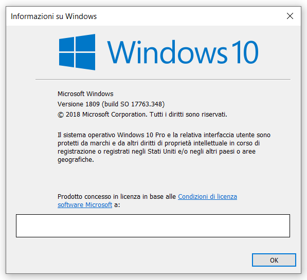The image size is (307, 280).
Task: Click the Windows 10 Pro phrase in paragraph
Action: tap(141, 135)
